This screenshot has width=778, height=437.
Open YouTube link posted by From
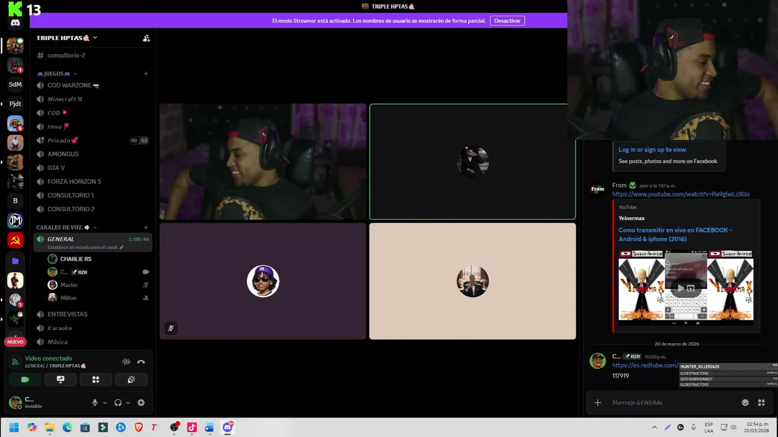click(x=681, y=194)
